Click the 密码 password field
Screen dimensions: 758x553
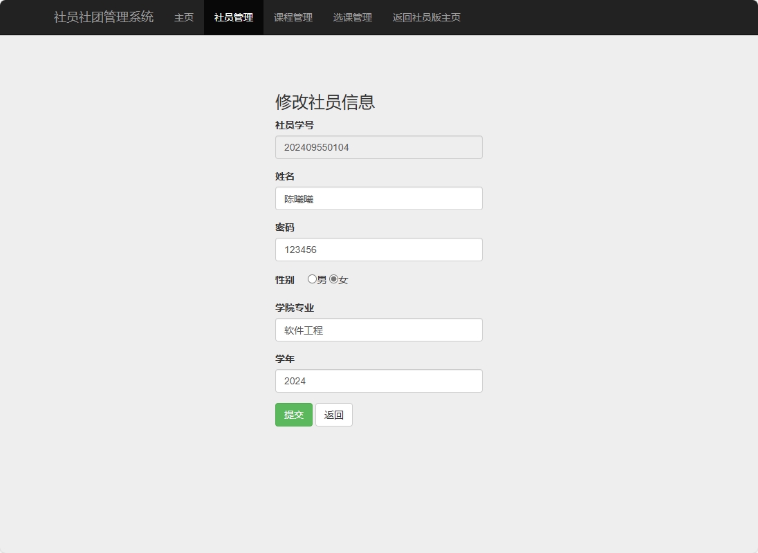pyautogui.click(x=378, y=250)
